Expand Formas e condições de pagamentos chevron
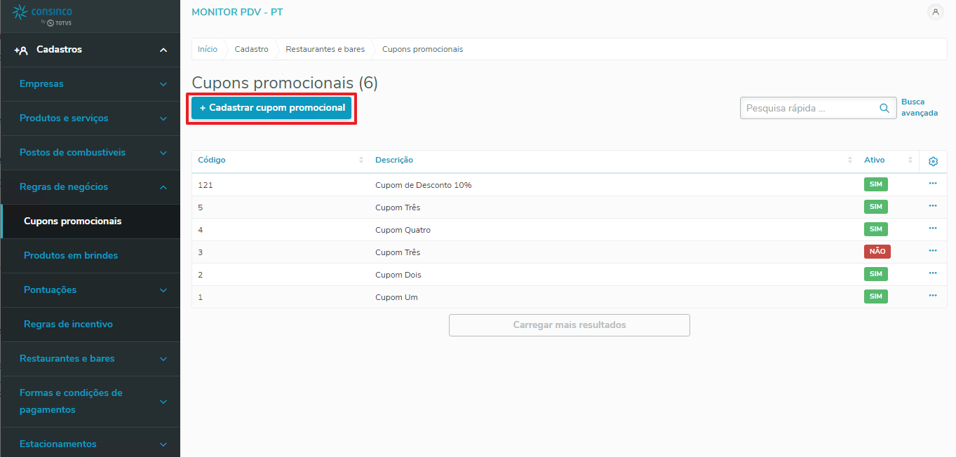956x457 pixels. pos(163,402)
